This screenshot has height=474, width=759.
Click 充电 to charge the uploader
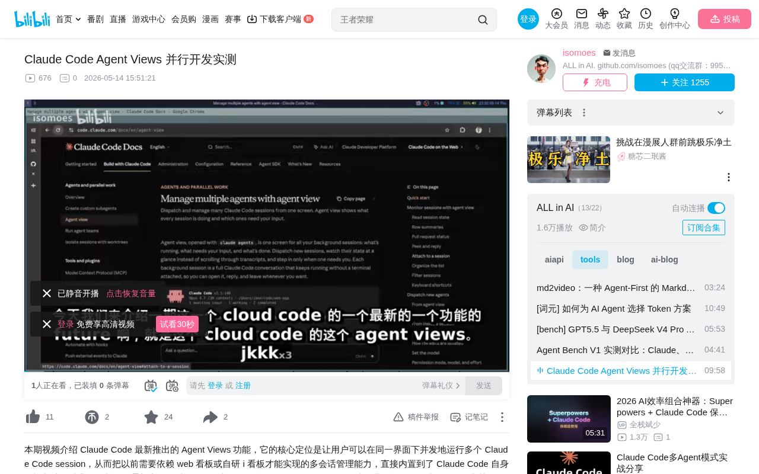click(x=595, y=82)
